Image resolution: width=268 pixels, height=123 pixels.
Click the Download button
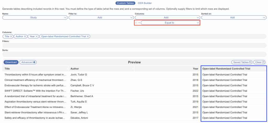click(x=11, y=62)
